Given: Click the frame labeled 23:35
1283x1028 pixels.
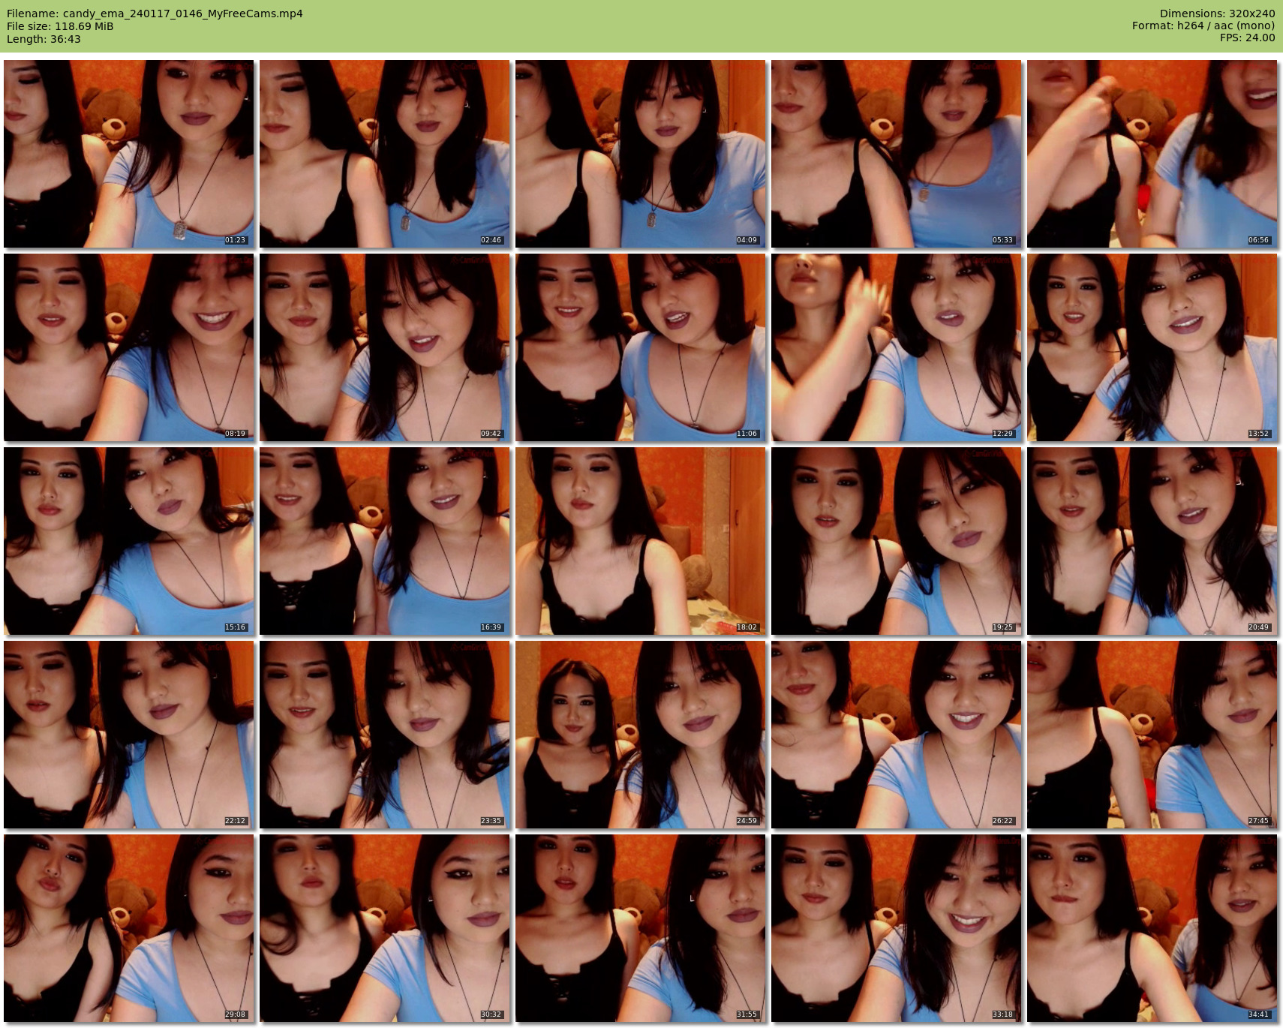Looking at the screenshot, I should 384,735.
